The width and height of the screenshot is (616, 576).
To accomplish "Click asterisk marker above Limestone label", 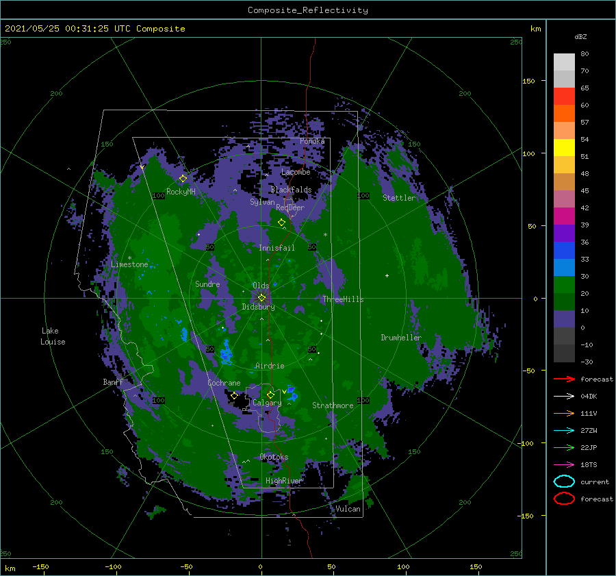I will coord(129,258).
